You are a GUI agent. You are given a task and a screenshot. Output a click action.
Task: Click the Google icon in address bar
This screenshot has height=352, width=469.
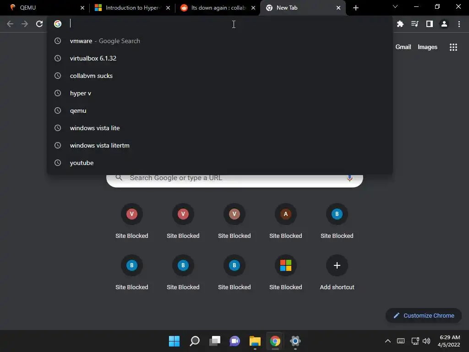(58, 24)
